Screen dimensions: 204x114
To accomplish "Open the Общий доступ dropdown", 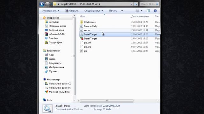I will 94,11.
